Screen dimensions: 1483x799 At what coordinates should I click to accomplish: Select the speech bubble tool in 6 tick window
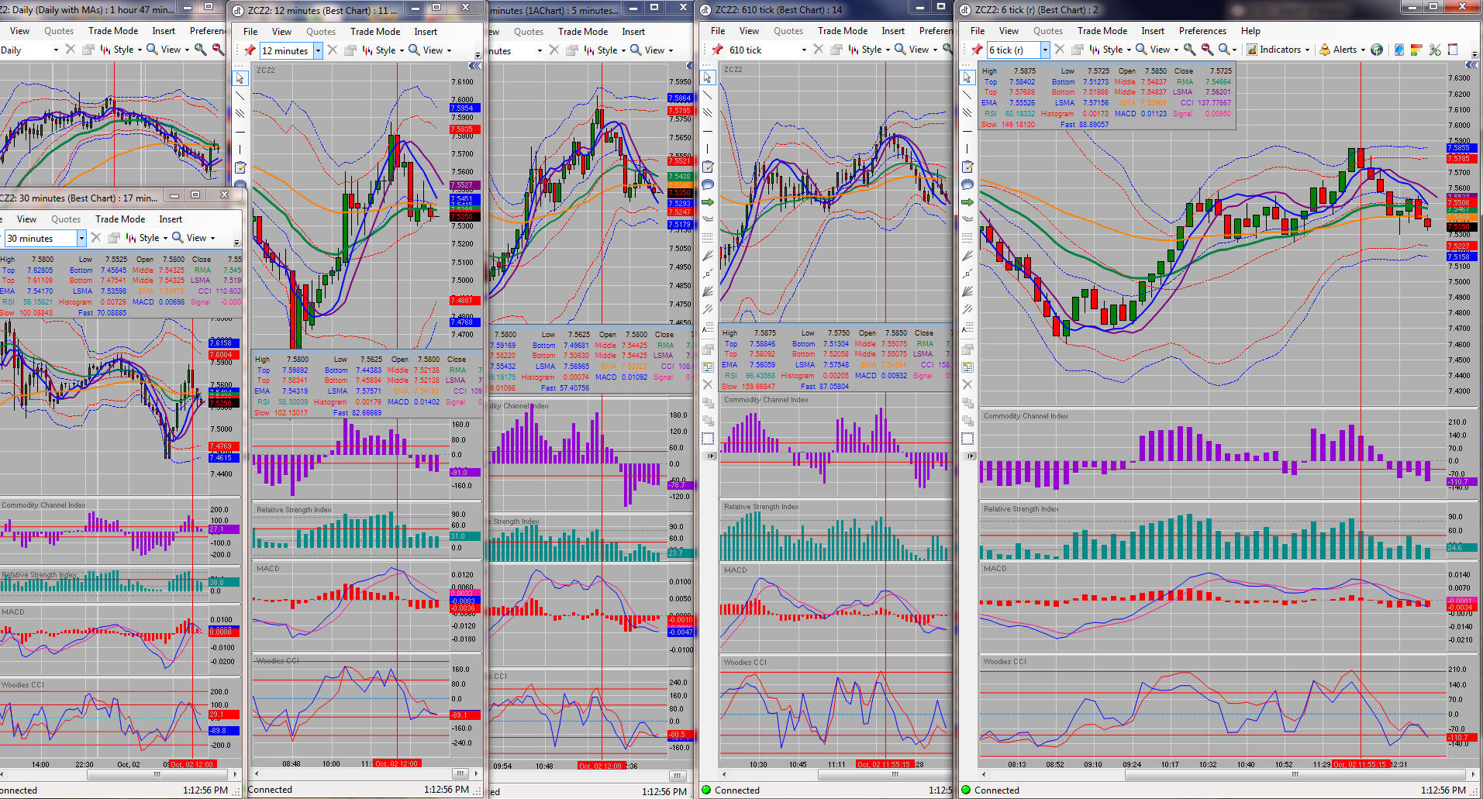click(967, 184)
